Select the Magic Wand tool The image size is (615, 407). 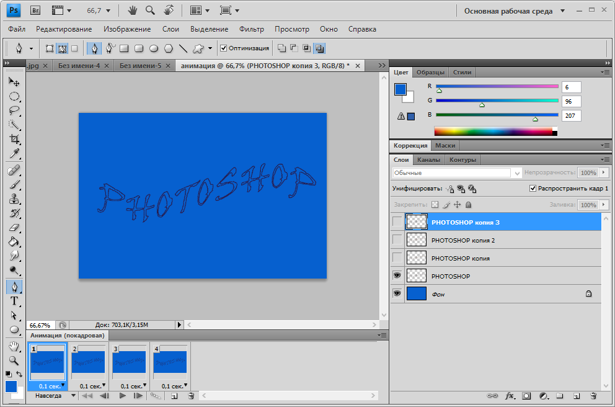click(x=14, y=125)
